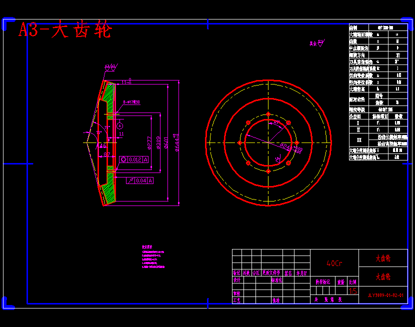Click the '标准化' cell in title block
Viewport: 415px width, 327px height.
pos(277,280)
